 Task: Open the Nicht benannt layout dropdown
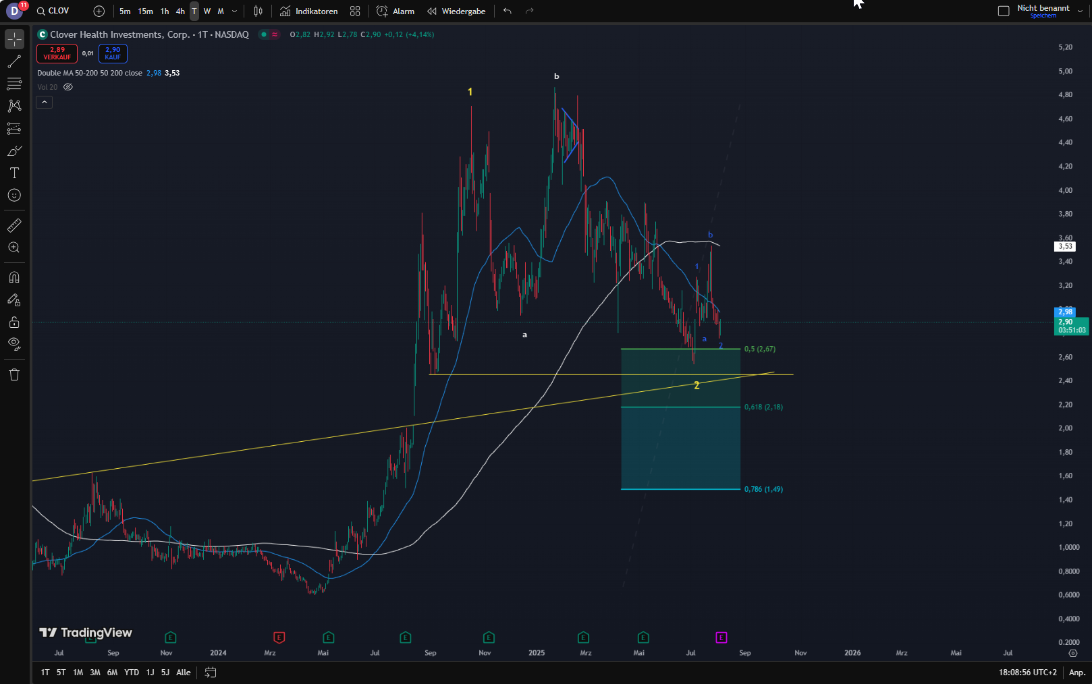tap(1080, 11)
